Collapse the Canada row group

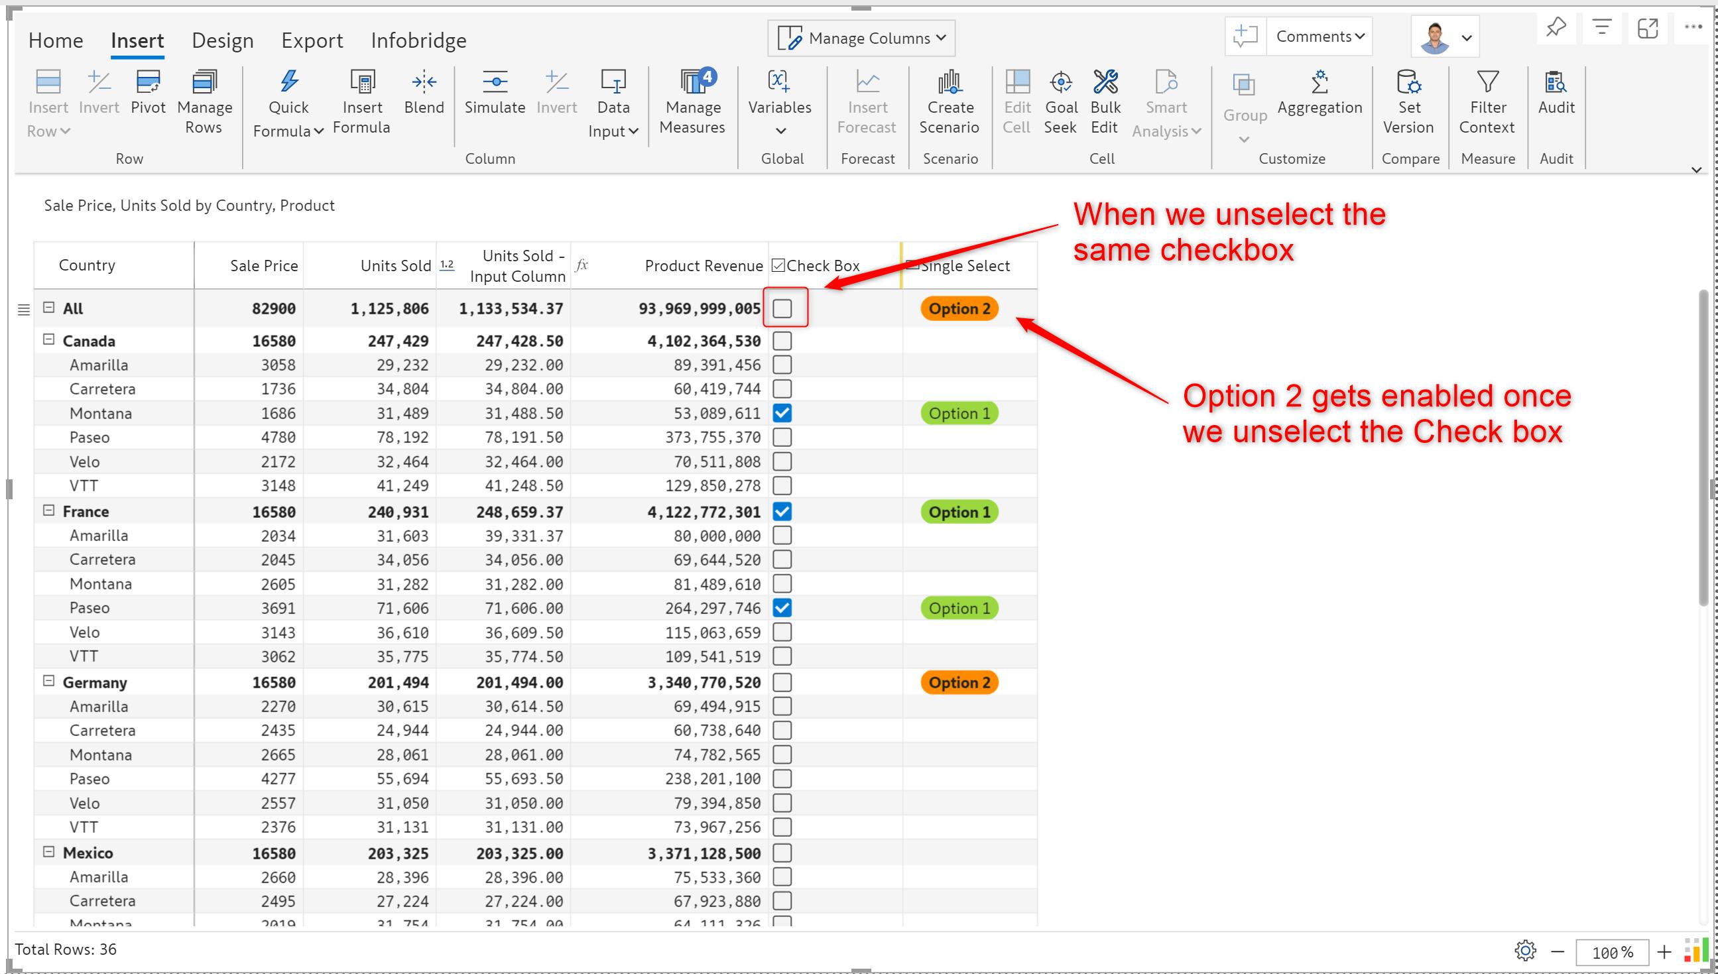click(x=48, y=340)
